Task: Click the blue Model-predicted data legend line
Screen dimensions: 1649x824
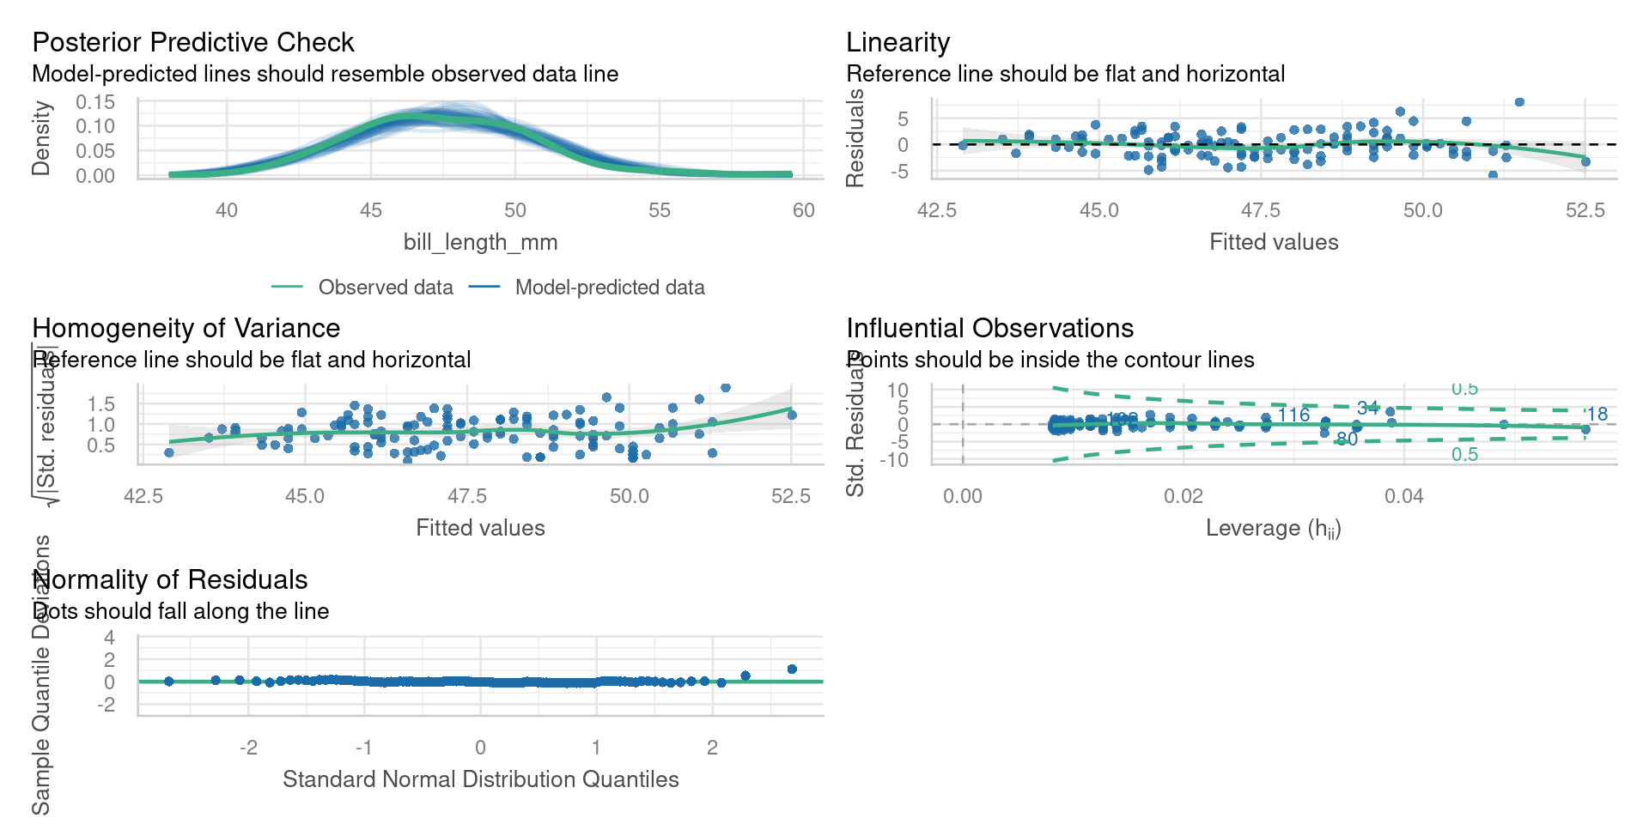Action: (x=484, y=288)
